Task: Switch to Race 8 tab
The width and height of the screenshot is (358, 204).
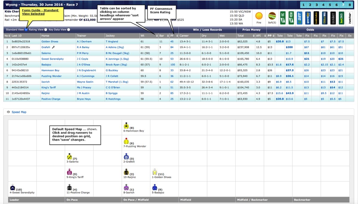Action: click(x=350, y=5)
